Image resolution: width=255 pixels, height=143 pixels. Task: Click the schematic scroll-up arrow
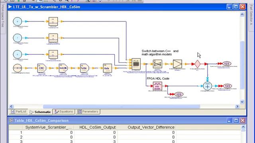tap(242, 14)
